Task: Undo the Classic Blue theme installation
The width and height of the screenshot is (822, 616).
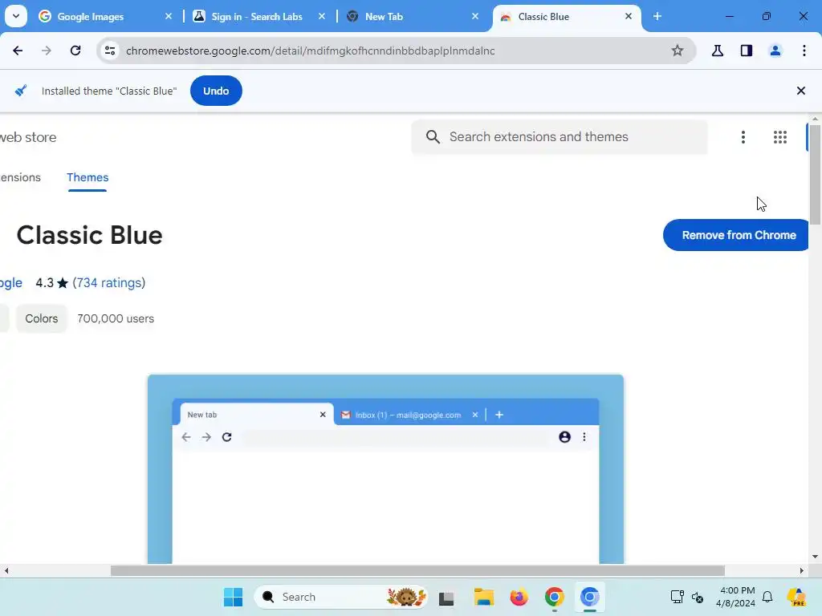Action: pyautogui.click(x=216, y=91)
